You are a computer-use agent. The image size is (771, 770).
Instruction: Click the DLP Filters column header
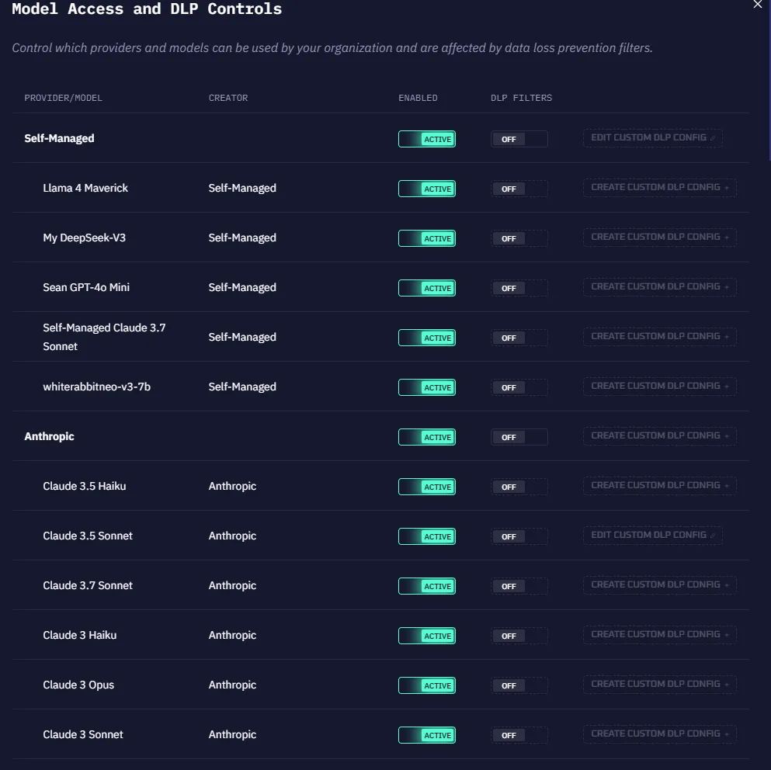[x=522, y=98]
